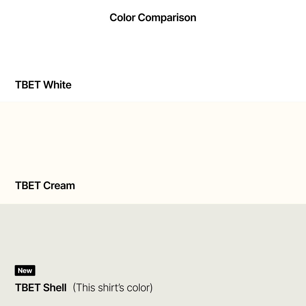Screen dimensions: 306x306
Task: Click the word "Cream" in the second label
Action: (59, 186)
